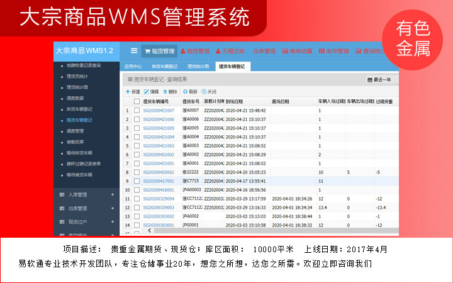Check the box for SG20200421007

[137, 110]
